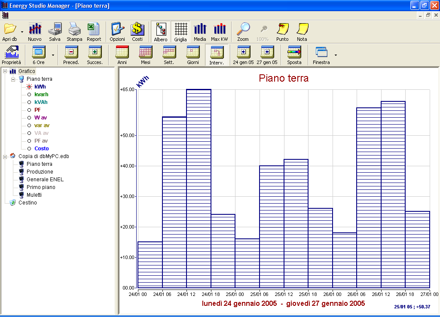
Task: Open the Finestra window dropdown arrow
Action: click(x=336, y=55)
